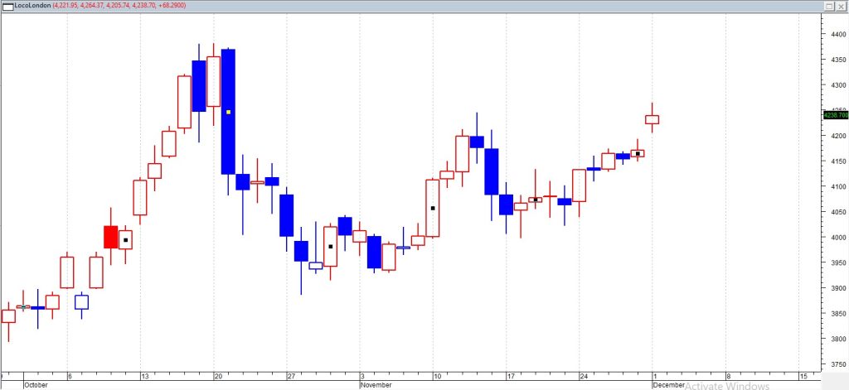Click the October month label on time axis
Image resolution: width=849 pixels, height=390 pixels.
[x=37, y=385]
